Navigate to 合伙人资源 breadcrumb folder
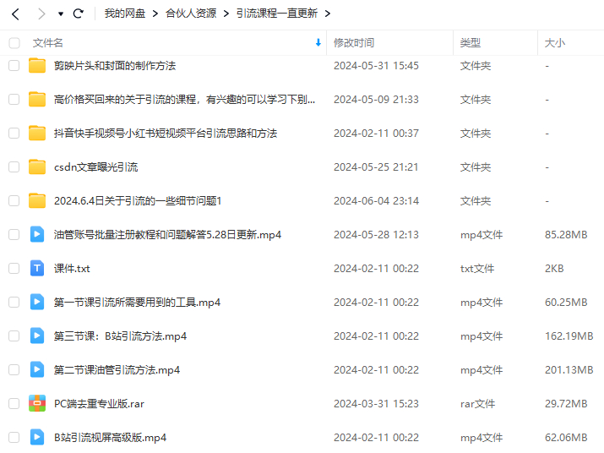This screenshot has width=604, height=453. [x=190, y=14]
